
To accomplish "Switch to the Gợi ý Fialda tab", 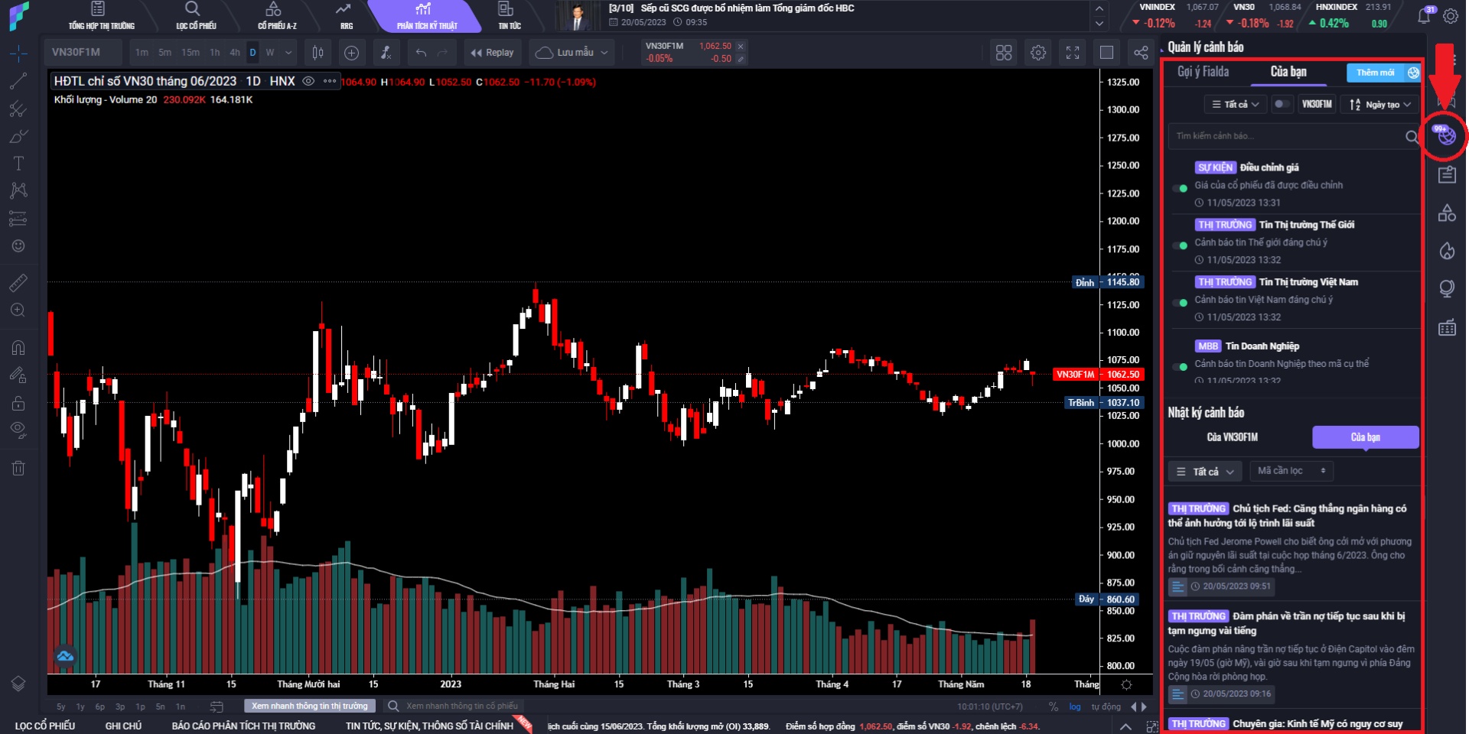I will (1203, 72).
